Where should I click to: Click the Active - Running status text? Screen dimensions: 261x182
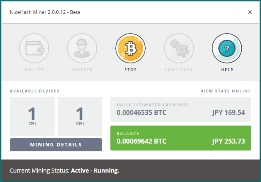point(95,171)
